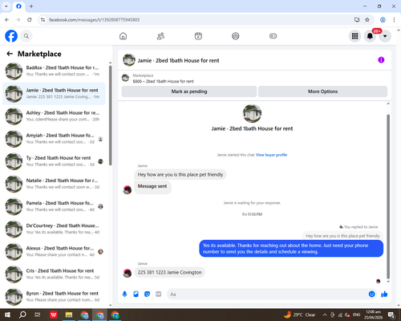Click message '225 381 1223 Jamie Covington'
The width and height of the screenshot is (401, 321).
[x=169, y=272]
